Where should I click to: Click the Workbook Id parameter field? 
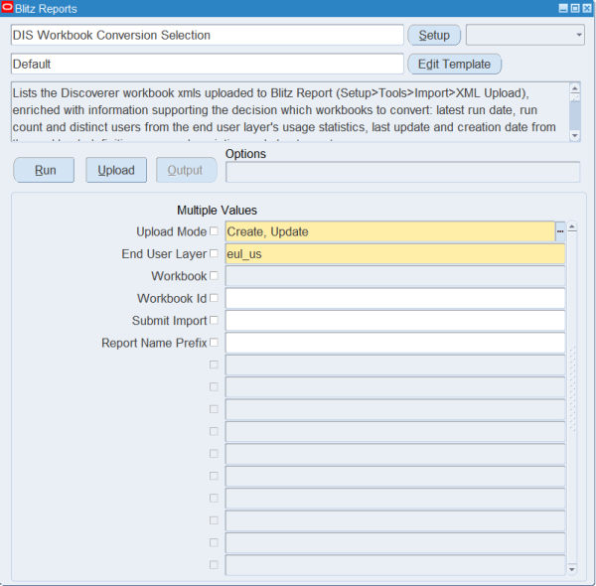click(395, 298)
